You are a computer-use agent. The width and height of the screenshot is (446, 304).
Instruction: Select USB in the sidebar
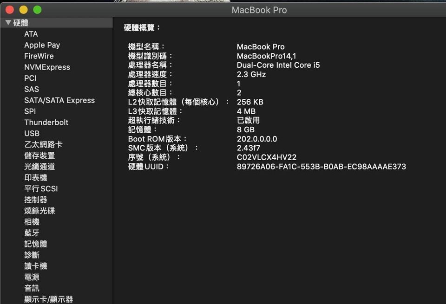tap(32, 134)
